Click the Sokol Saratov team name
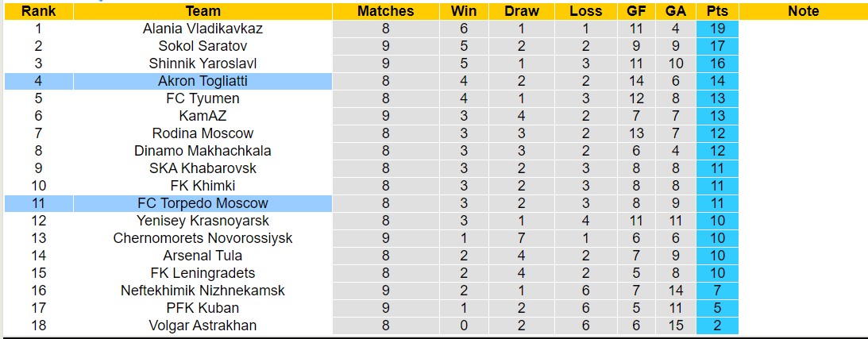 click(x=203, y=46)
